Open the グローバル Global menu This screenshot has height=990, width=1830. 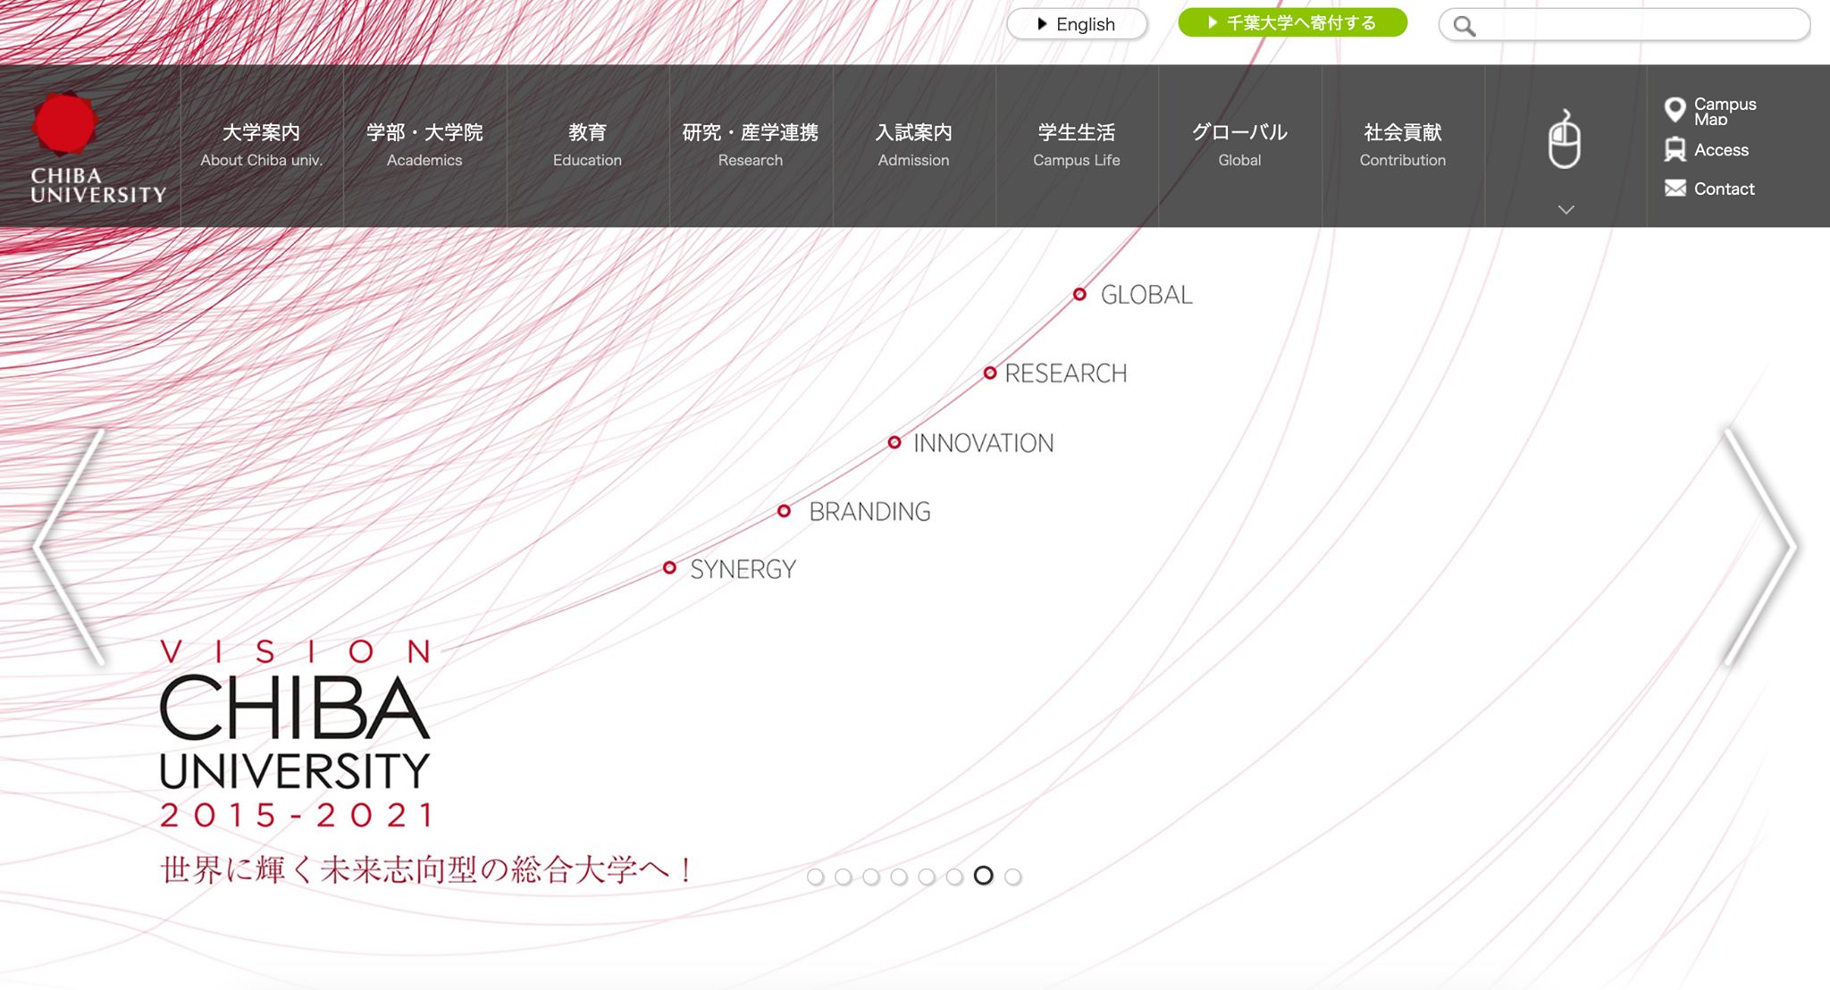click(x=1239, y=146)
